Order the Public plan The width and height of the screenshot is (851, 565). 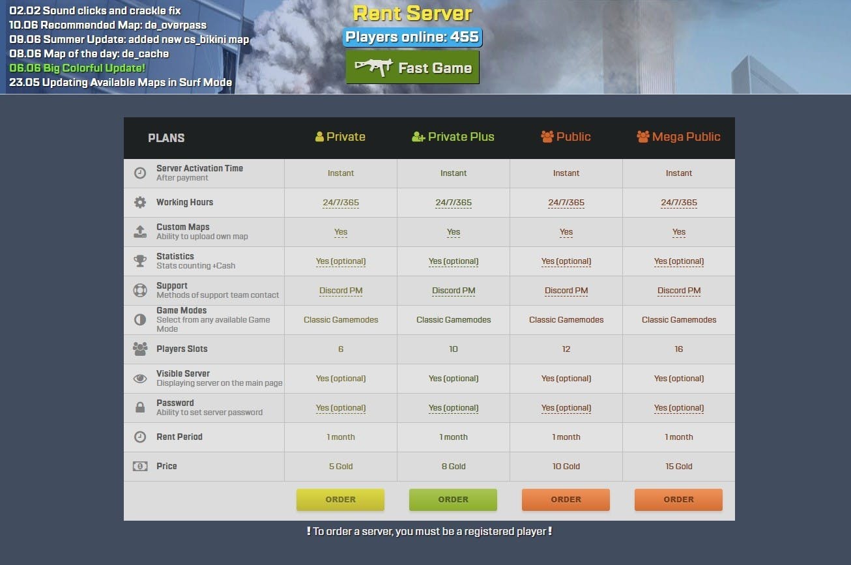tap(566, 499)
